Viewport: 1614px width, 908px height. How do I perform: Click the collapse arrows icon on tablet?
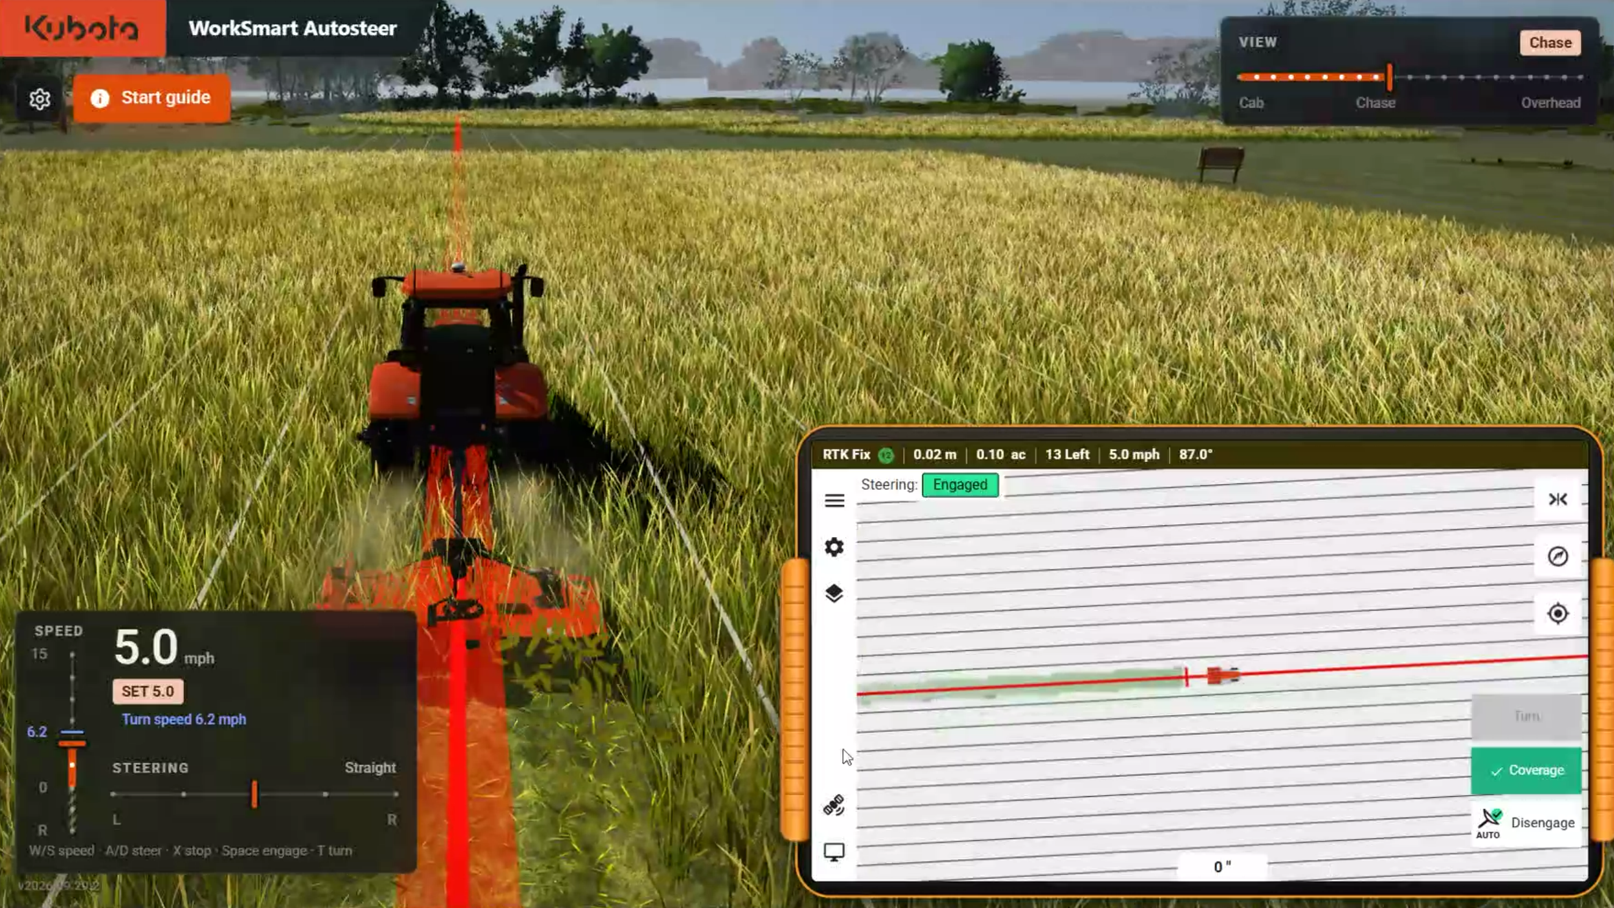pos(1558,499)
